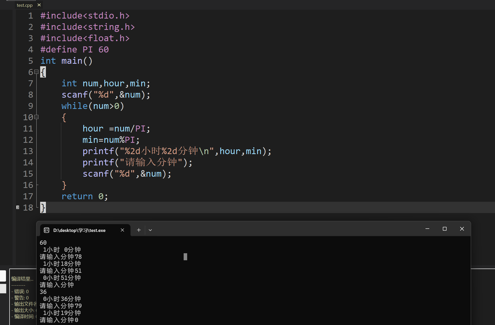
Task: Click the line 4 '#define PI 60' text
Action: pos(75,49)
